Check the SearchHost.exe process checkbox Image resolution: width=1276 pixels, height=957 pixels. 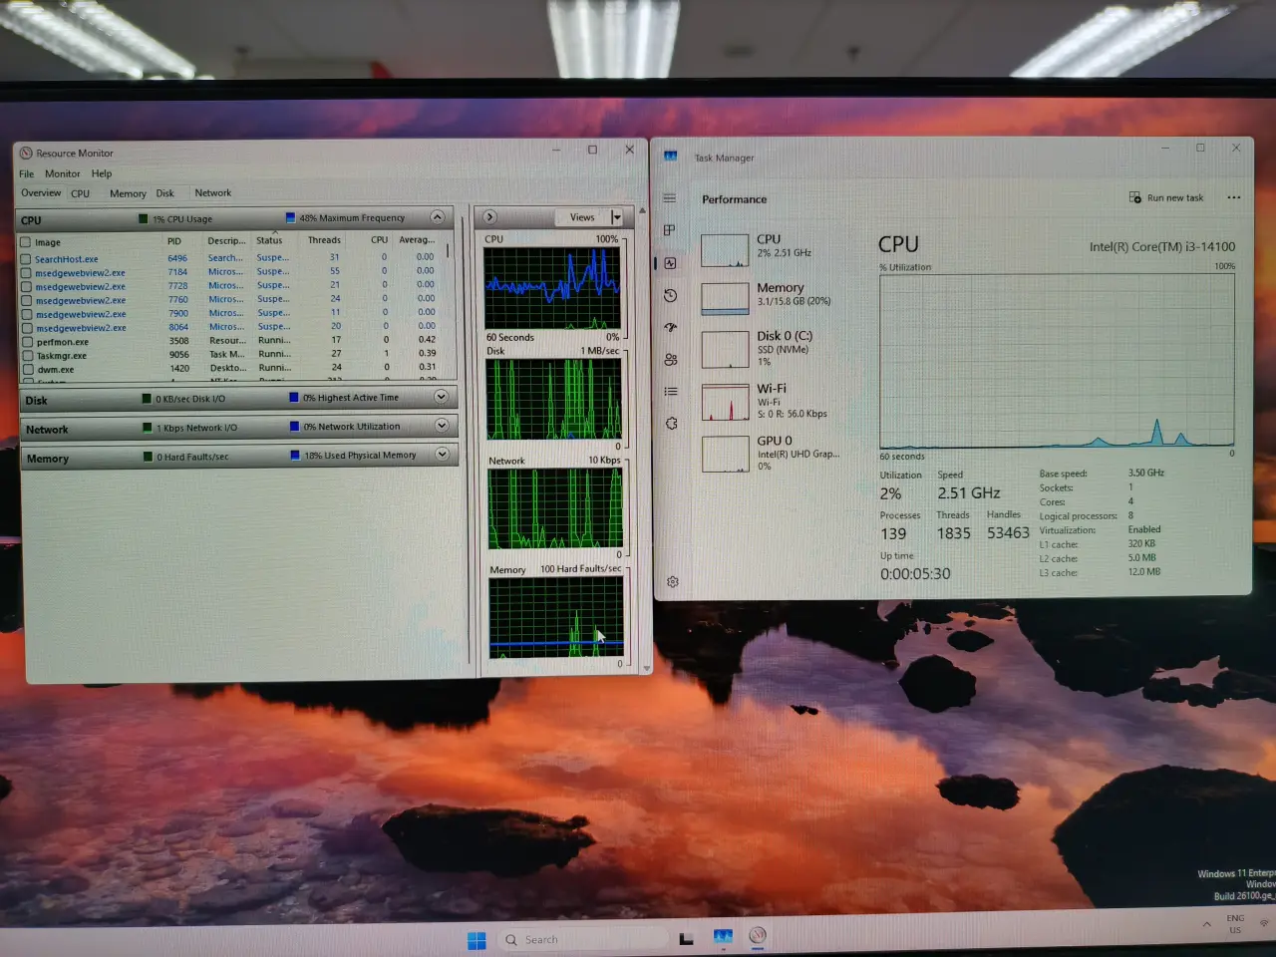(26, 259)
